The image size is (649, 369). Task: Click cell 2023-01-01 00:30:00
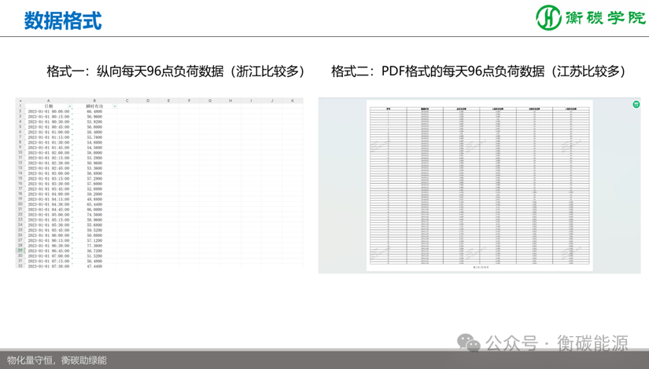click(49, 122)
